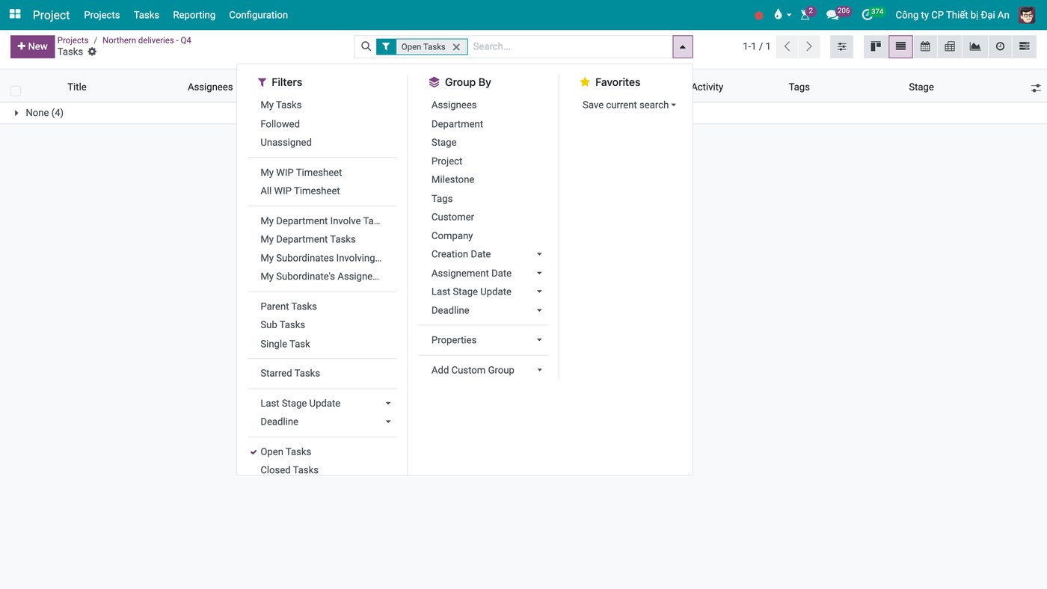Remove the Open Tasks filter chip

pos(456,47)
